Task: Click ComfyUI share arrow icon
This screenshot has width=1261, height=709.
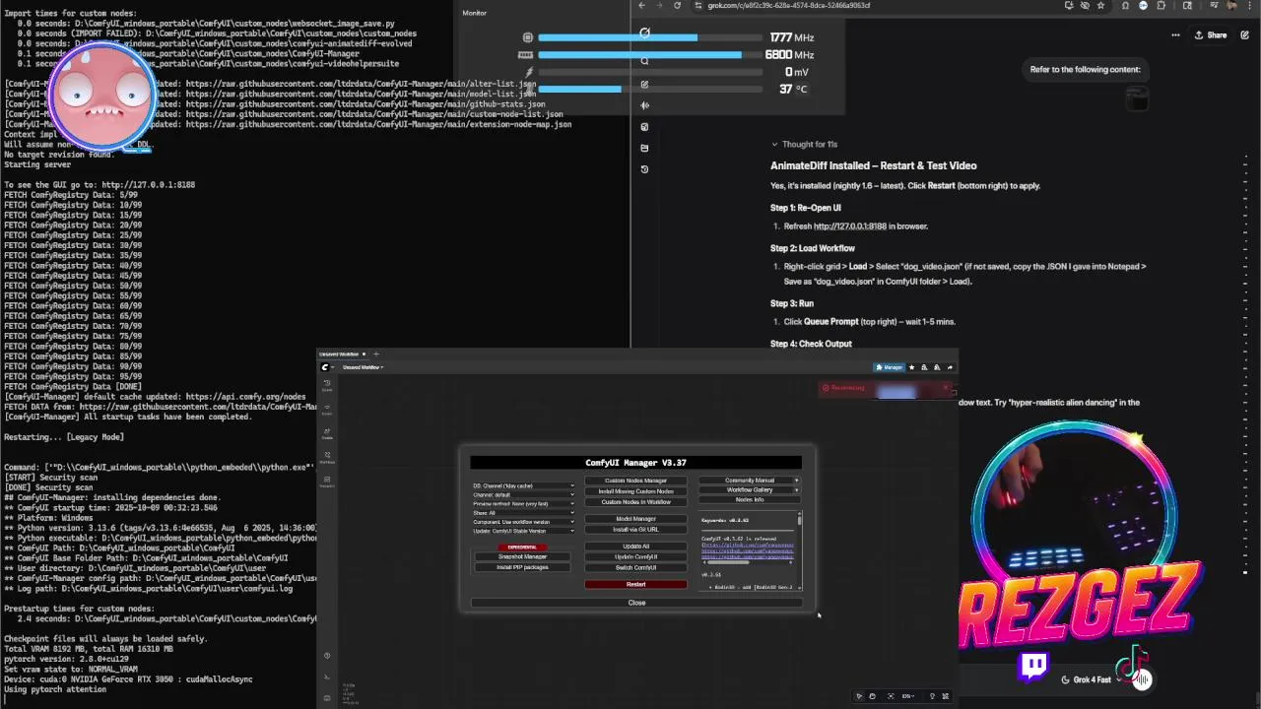Action: click(950, 367)
